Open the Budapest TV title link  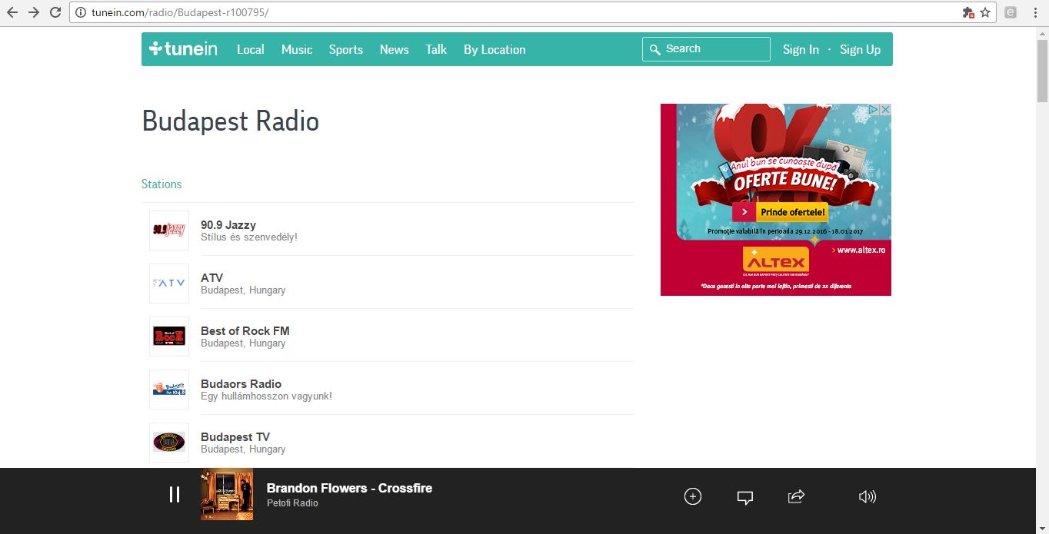pos(235,437)
